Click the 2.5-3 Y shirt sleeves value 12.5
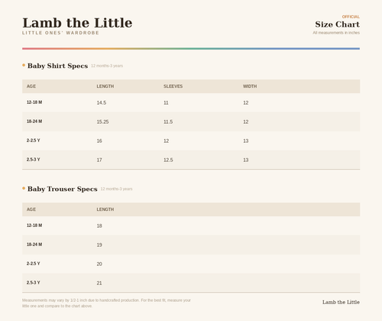The height and width of the screenshot is (321, 382). coord(168,160)
